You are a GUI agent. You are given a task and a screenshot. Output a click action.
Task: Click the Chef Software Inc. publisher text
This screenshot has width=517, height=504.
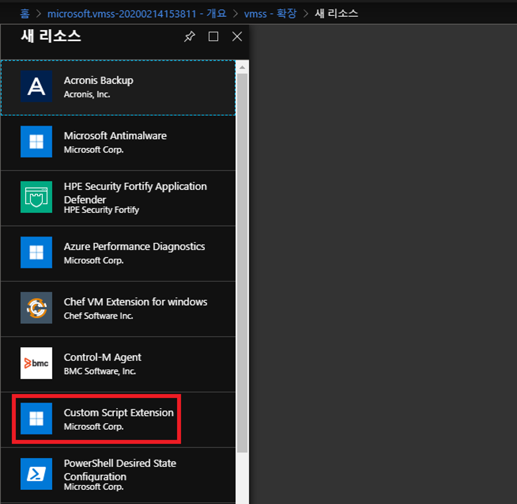98,316
